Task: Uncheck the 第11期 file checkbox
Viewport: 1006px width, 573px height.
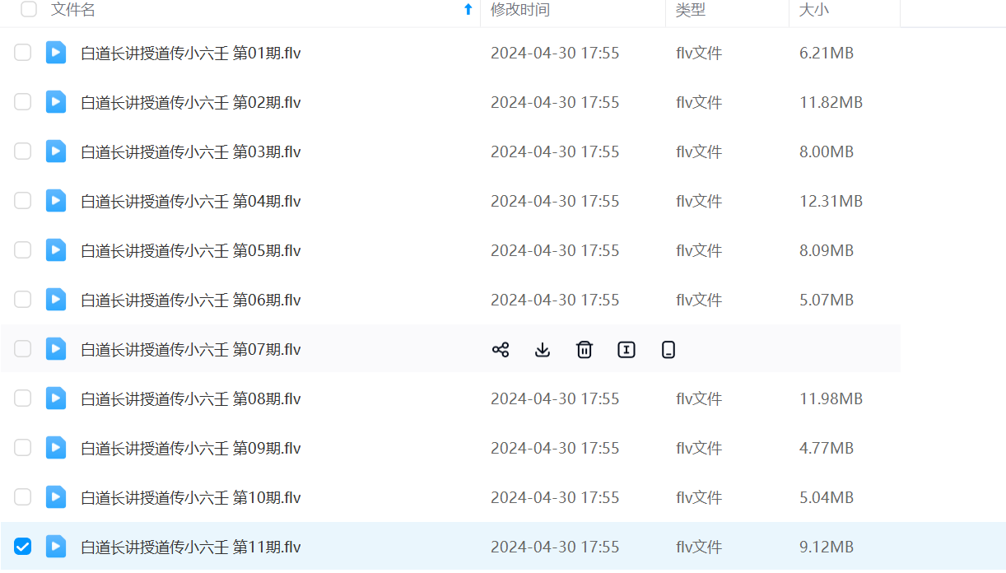Action: pos(23,547)
